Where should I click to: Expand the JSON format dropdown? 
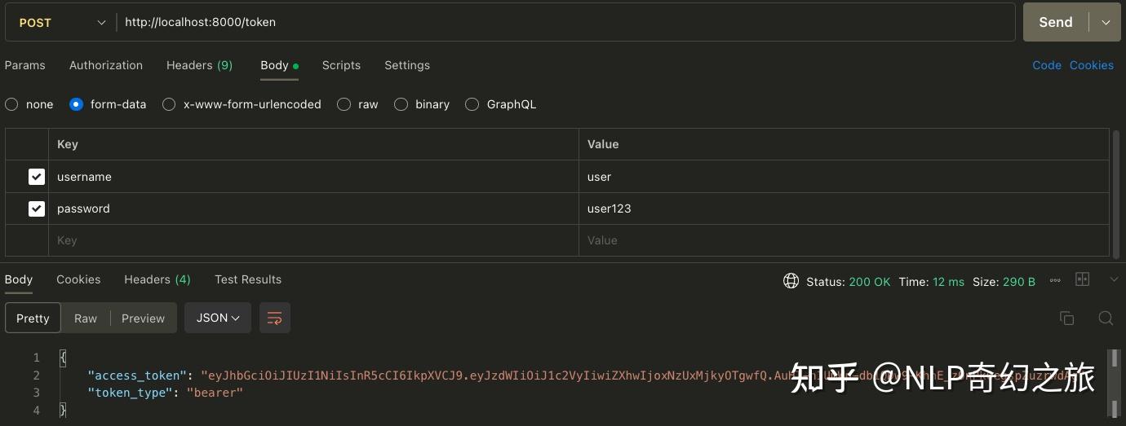coord(218,318)
